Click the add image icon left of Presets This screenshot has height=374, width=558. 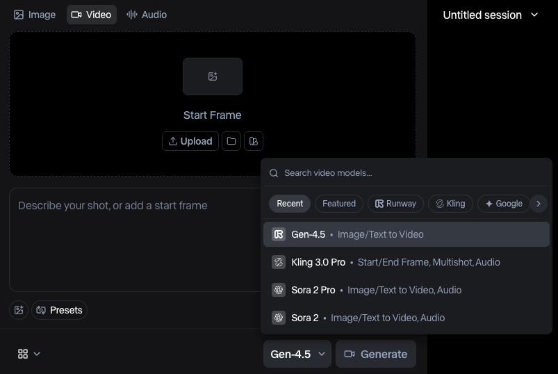click(19, 310)
